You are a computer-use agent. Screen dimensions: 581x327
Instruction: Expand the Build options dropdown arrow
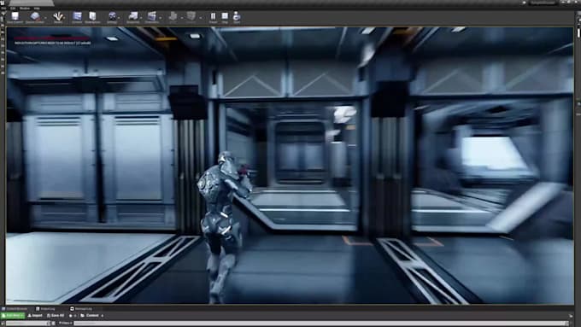click(x=181, y=17)
